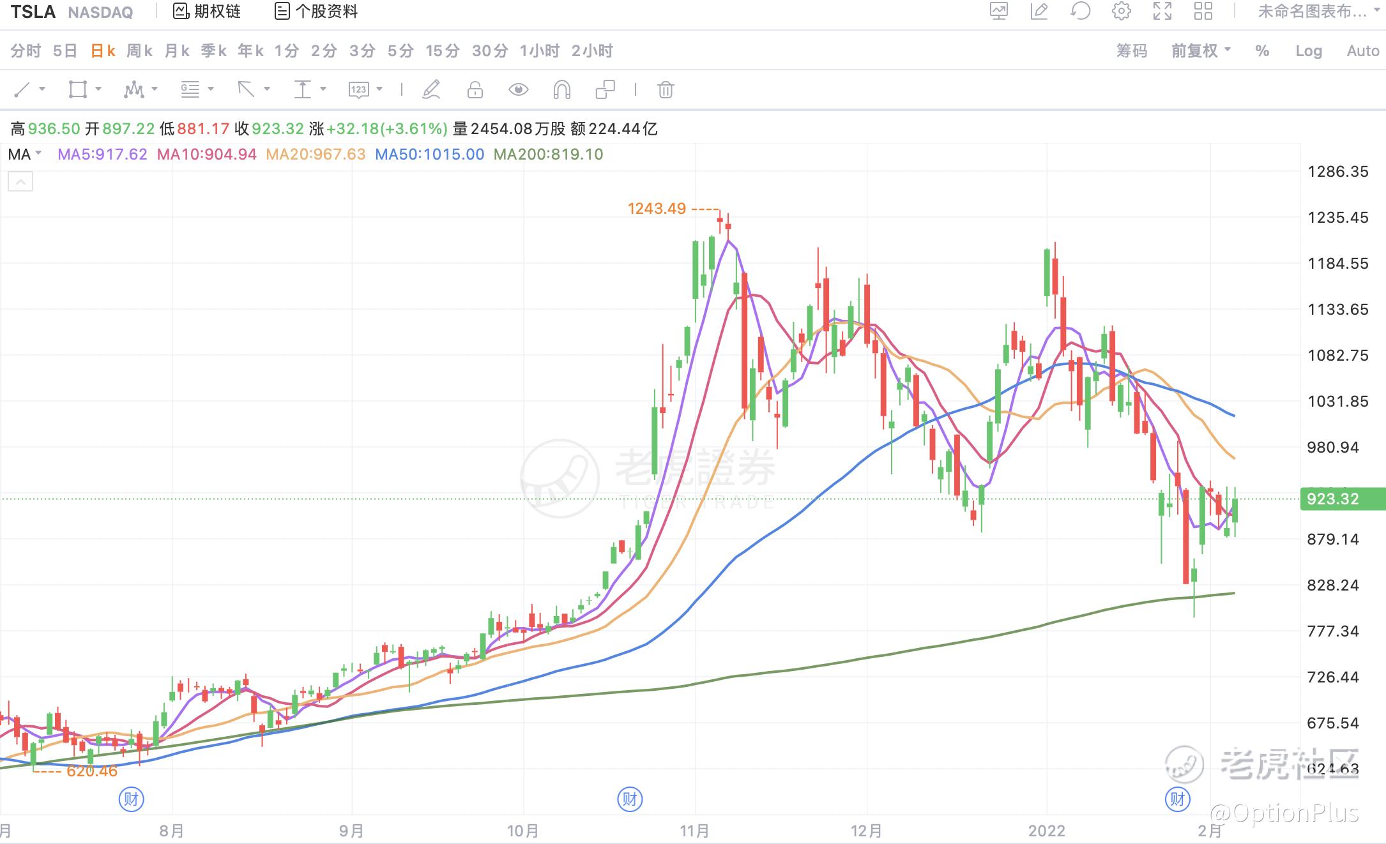Toggle lock drawings icon
Viewport: 1386px width, 844px height.
475,89
